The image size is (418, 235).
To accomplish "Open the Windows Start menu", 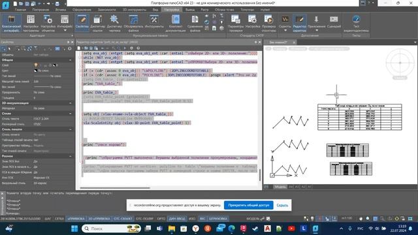I will (74, 228).
